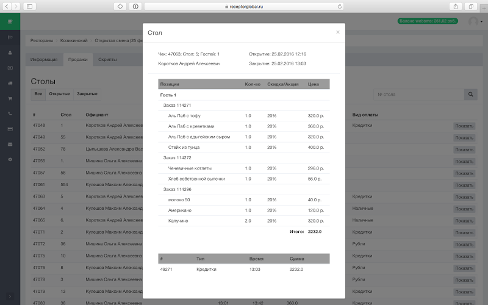
Task: Open the shopping cart icon in sidebar
Action: 10,98
